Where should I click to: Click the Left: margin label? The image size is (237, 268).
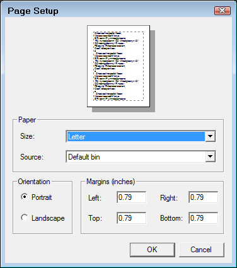click(x=95, y=197)
